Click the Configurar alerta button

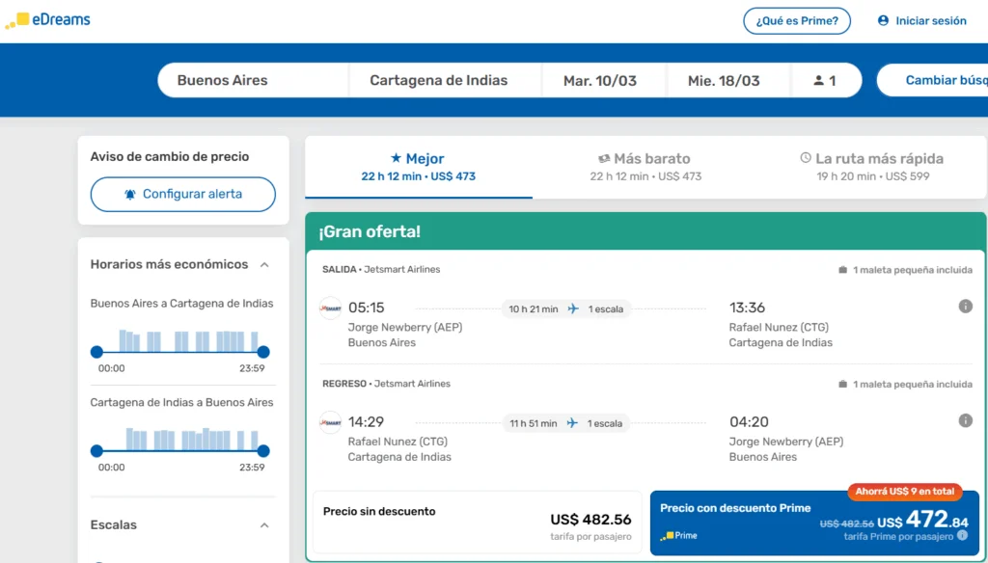183,194
